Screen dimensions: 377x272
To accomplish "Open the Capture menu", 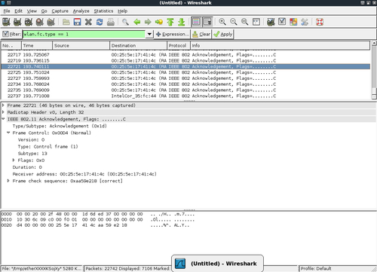I will pyautogui.click(x=60, y=11).
